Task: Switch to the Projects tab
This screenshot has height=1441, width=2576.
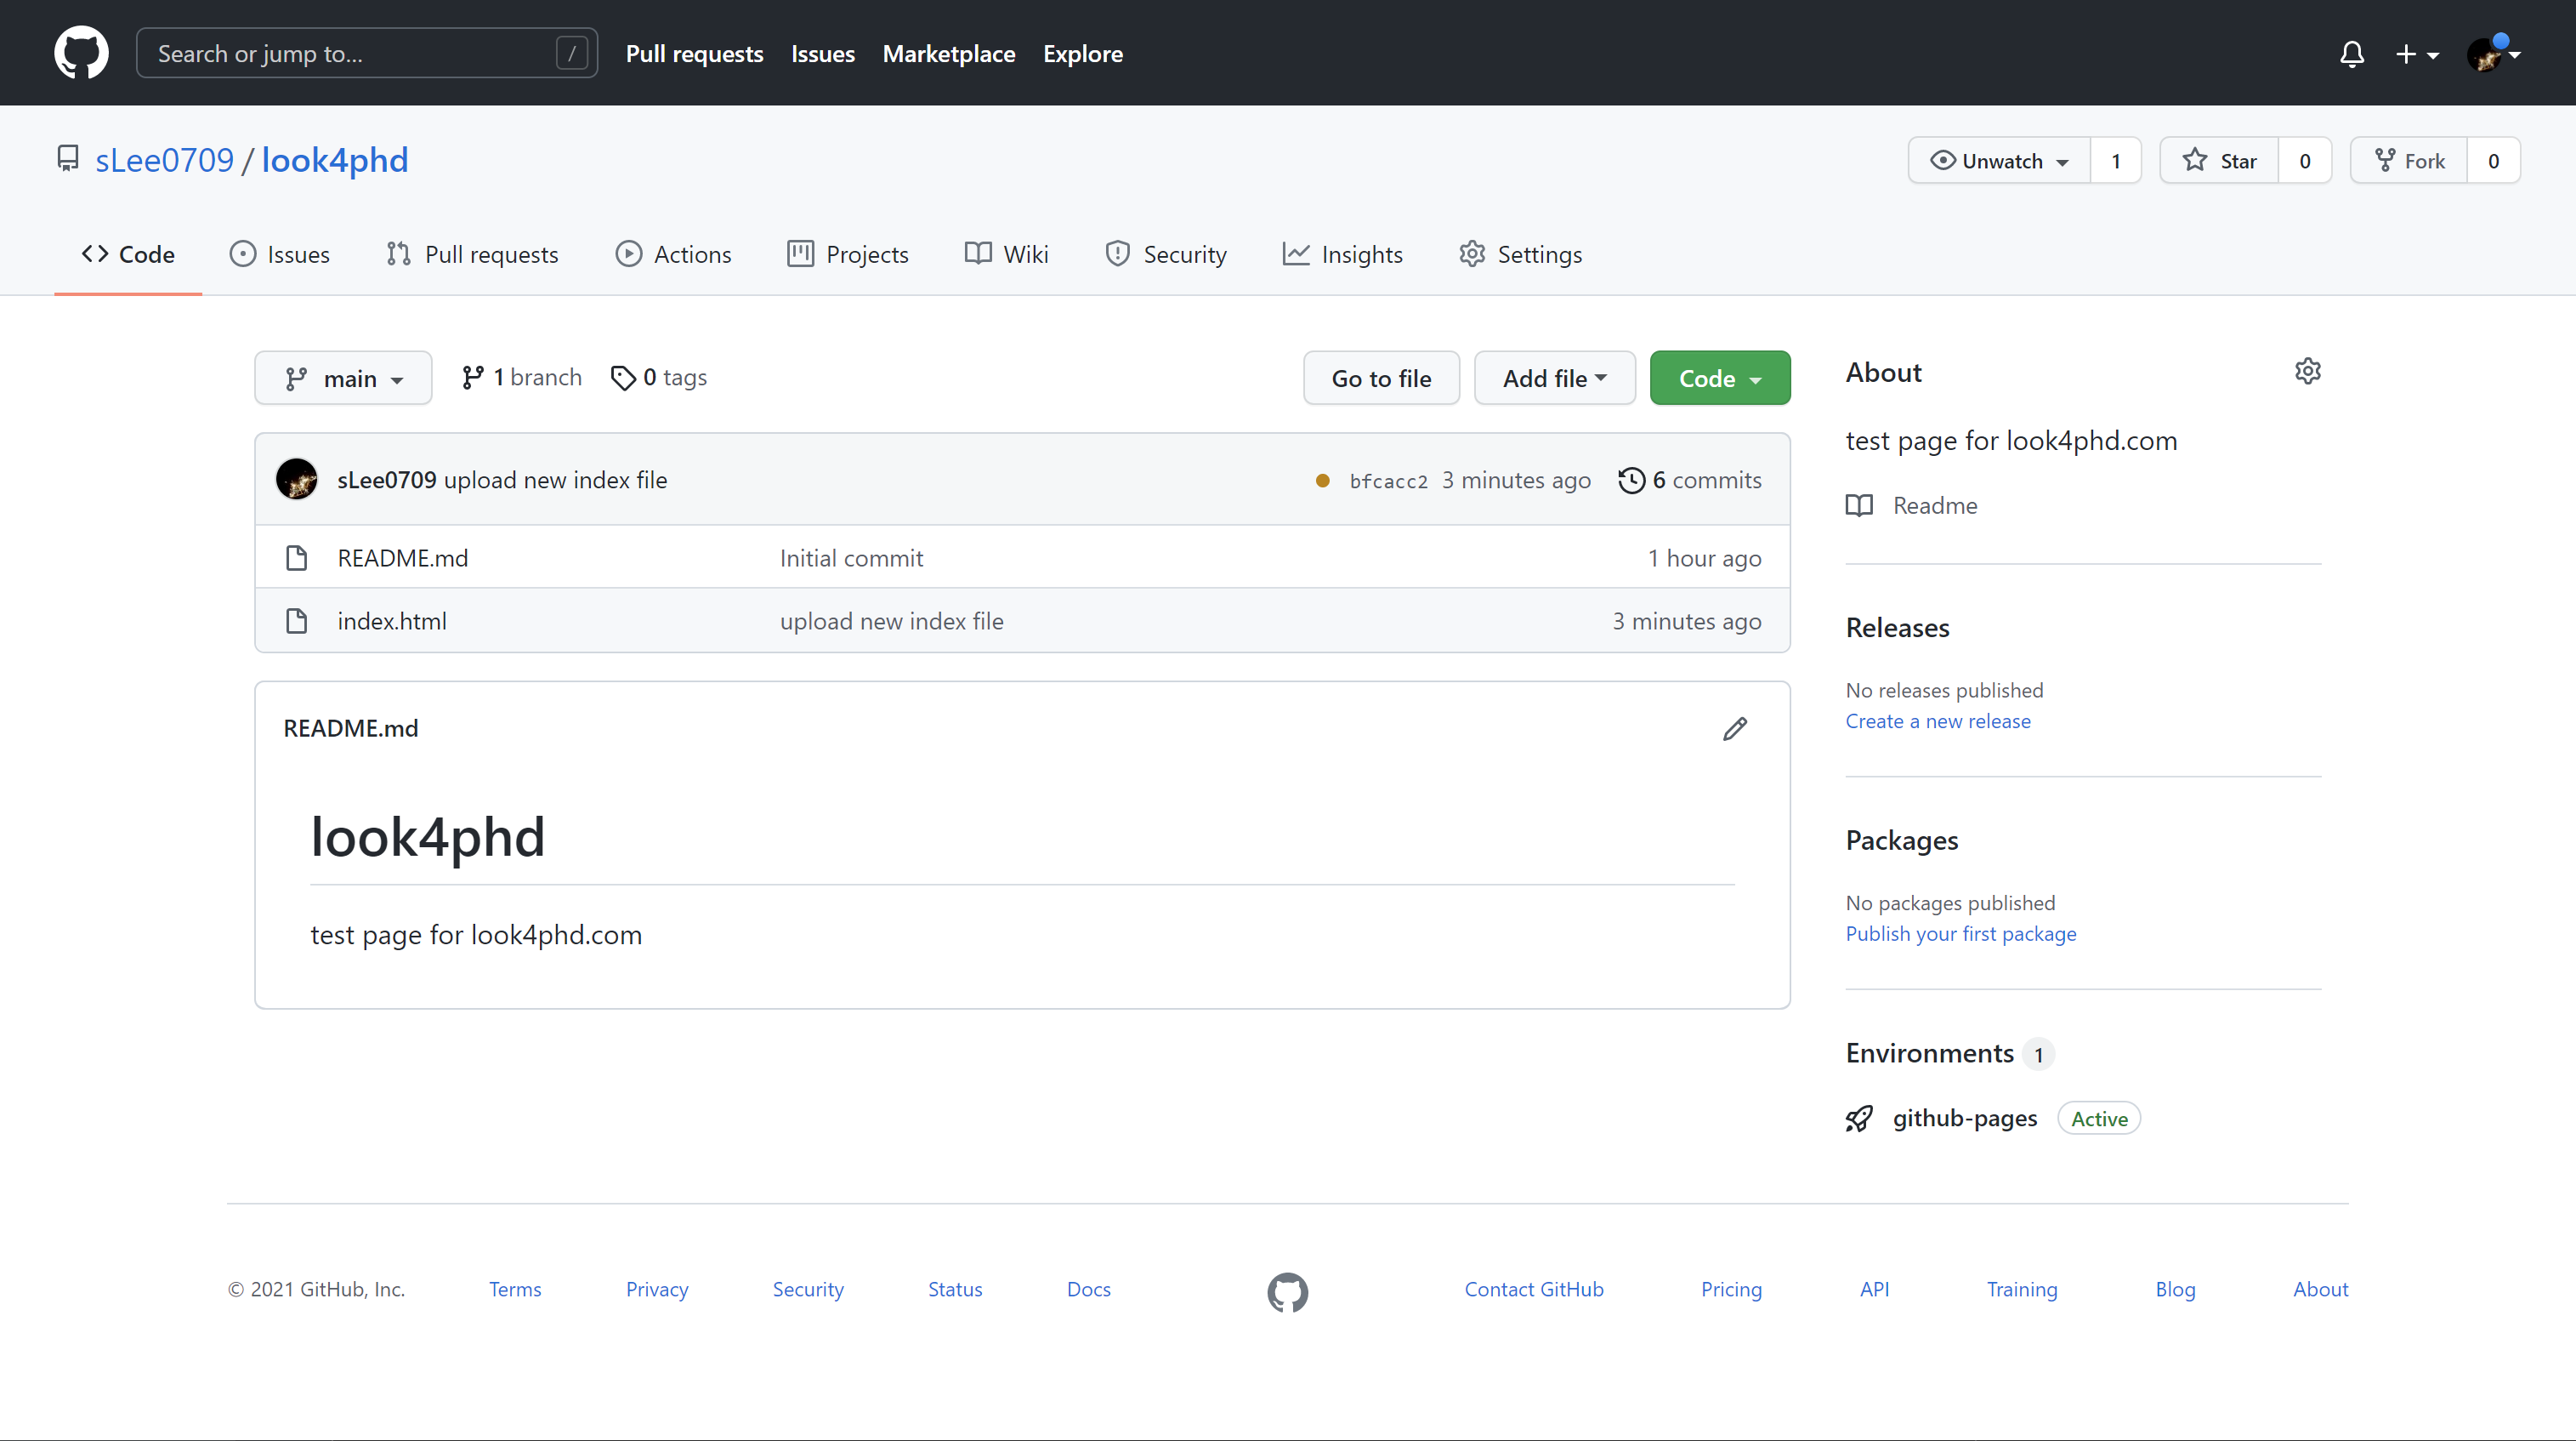Action: pos(848,254)
